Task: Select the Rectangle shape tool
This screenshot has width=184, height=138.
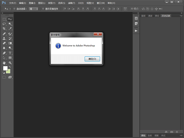Action: point(10,58)
